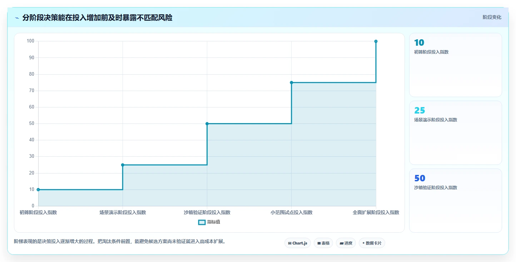Open the 初筛阶段投入指数 data card showing 10
This screenshot has width=516, height=262.
(x=456, y=65)
